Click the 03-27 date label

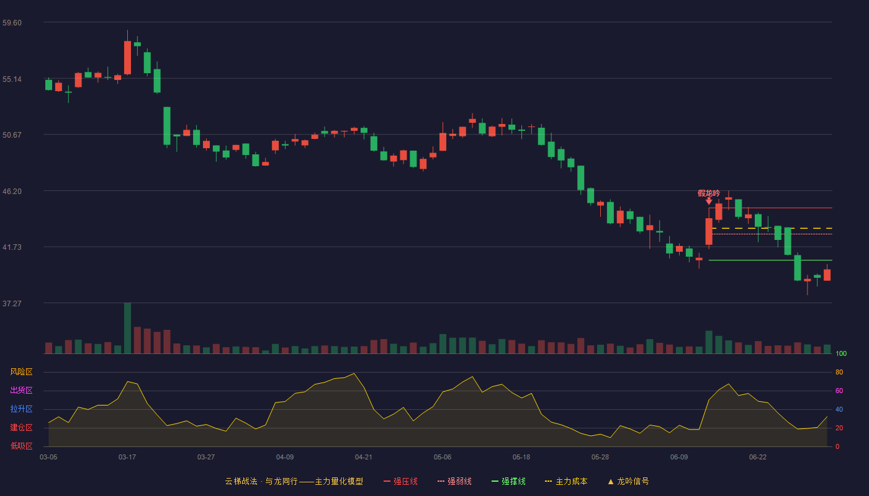pos(206,457)
